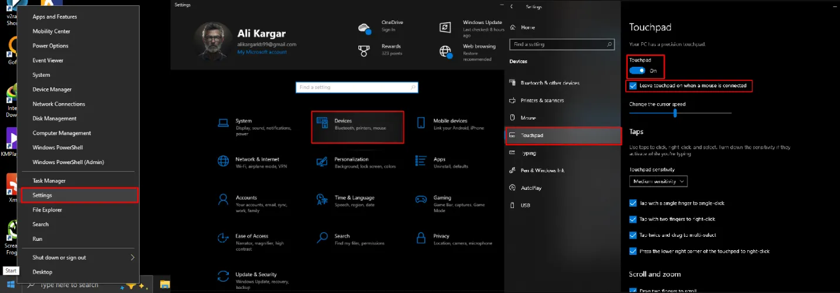The width and height of the screenshot is (840, 293).
Task: Click the Privacy lock icon
Action: [x=421, y=238]
